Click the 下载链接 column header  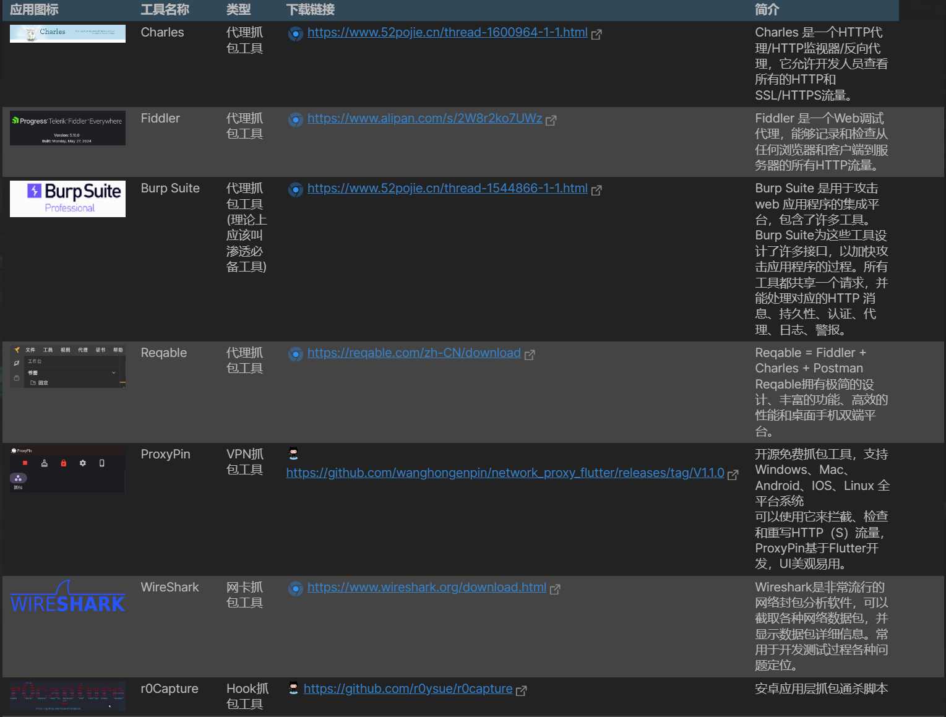tap(311, 10)
